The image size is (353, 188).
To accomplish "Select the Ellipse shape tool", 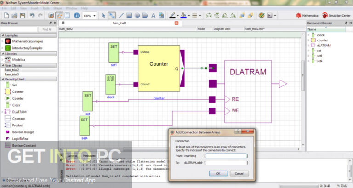I will coord(137,16).
